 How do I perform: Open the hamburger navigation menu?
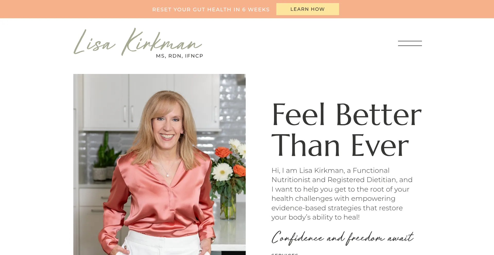coord(410,43)
